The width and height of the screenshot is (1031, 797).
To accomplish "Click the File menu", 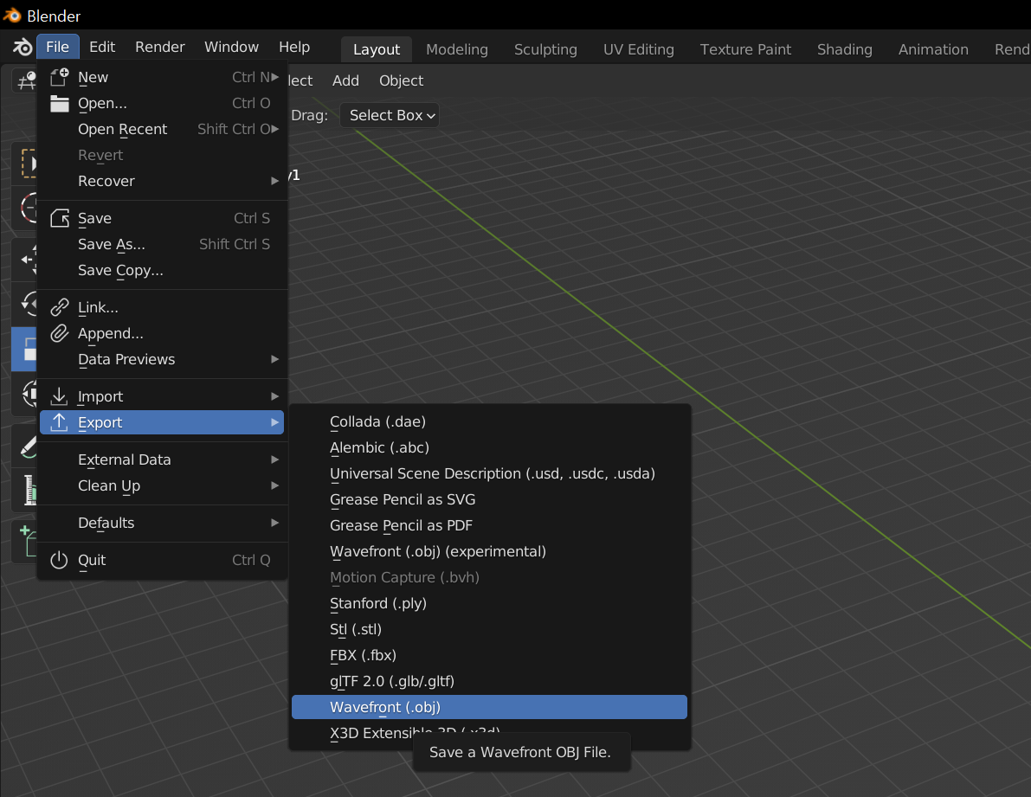I will click(x=58, y=48).
